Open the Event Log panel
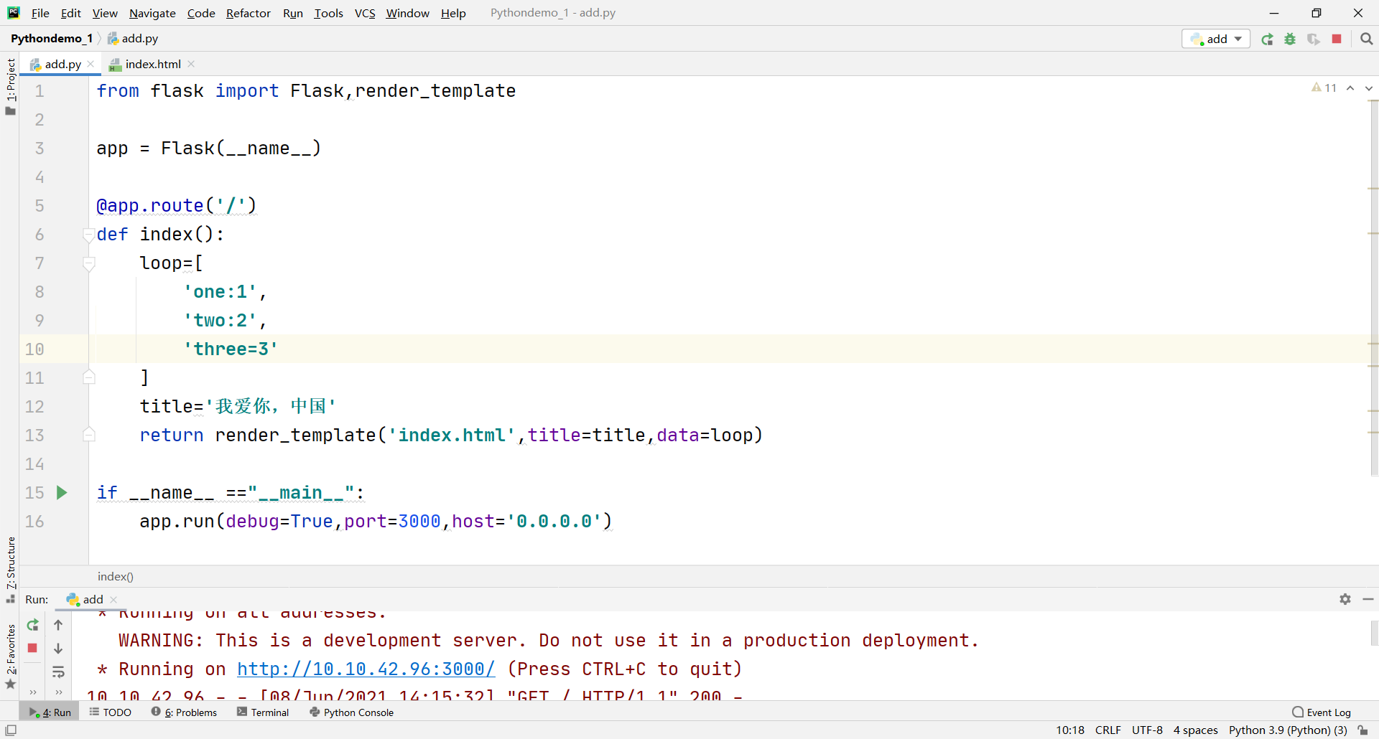1379x739 pixels. coord(1322,712)
